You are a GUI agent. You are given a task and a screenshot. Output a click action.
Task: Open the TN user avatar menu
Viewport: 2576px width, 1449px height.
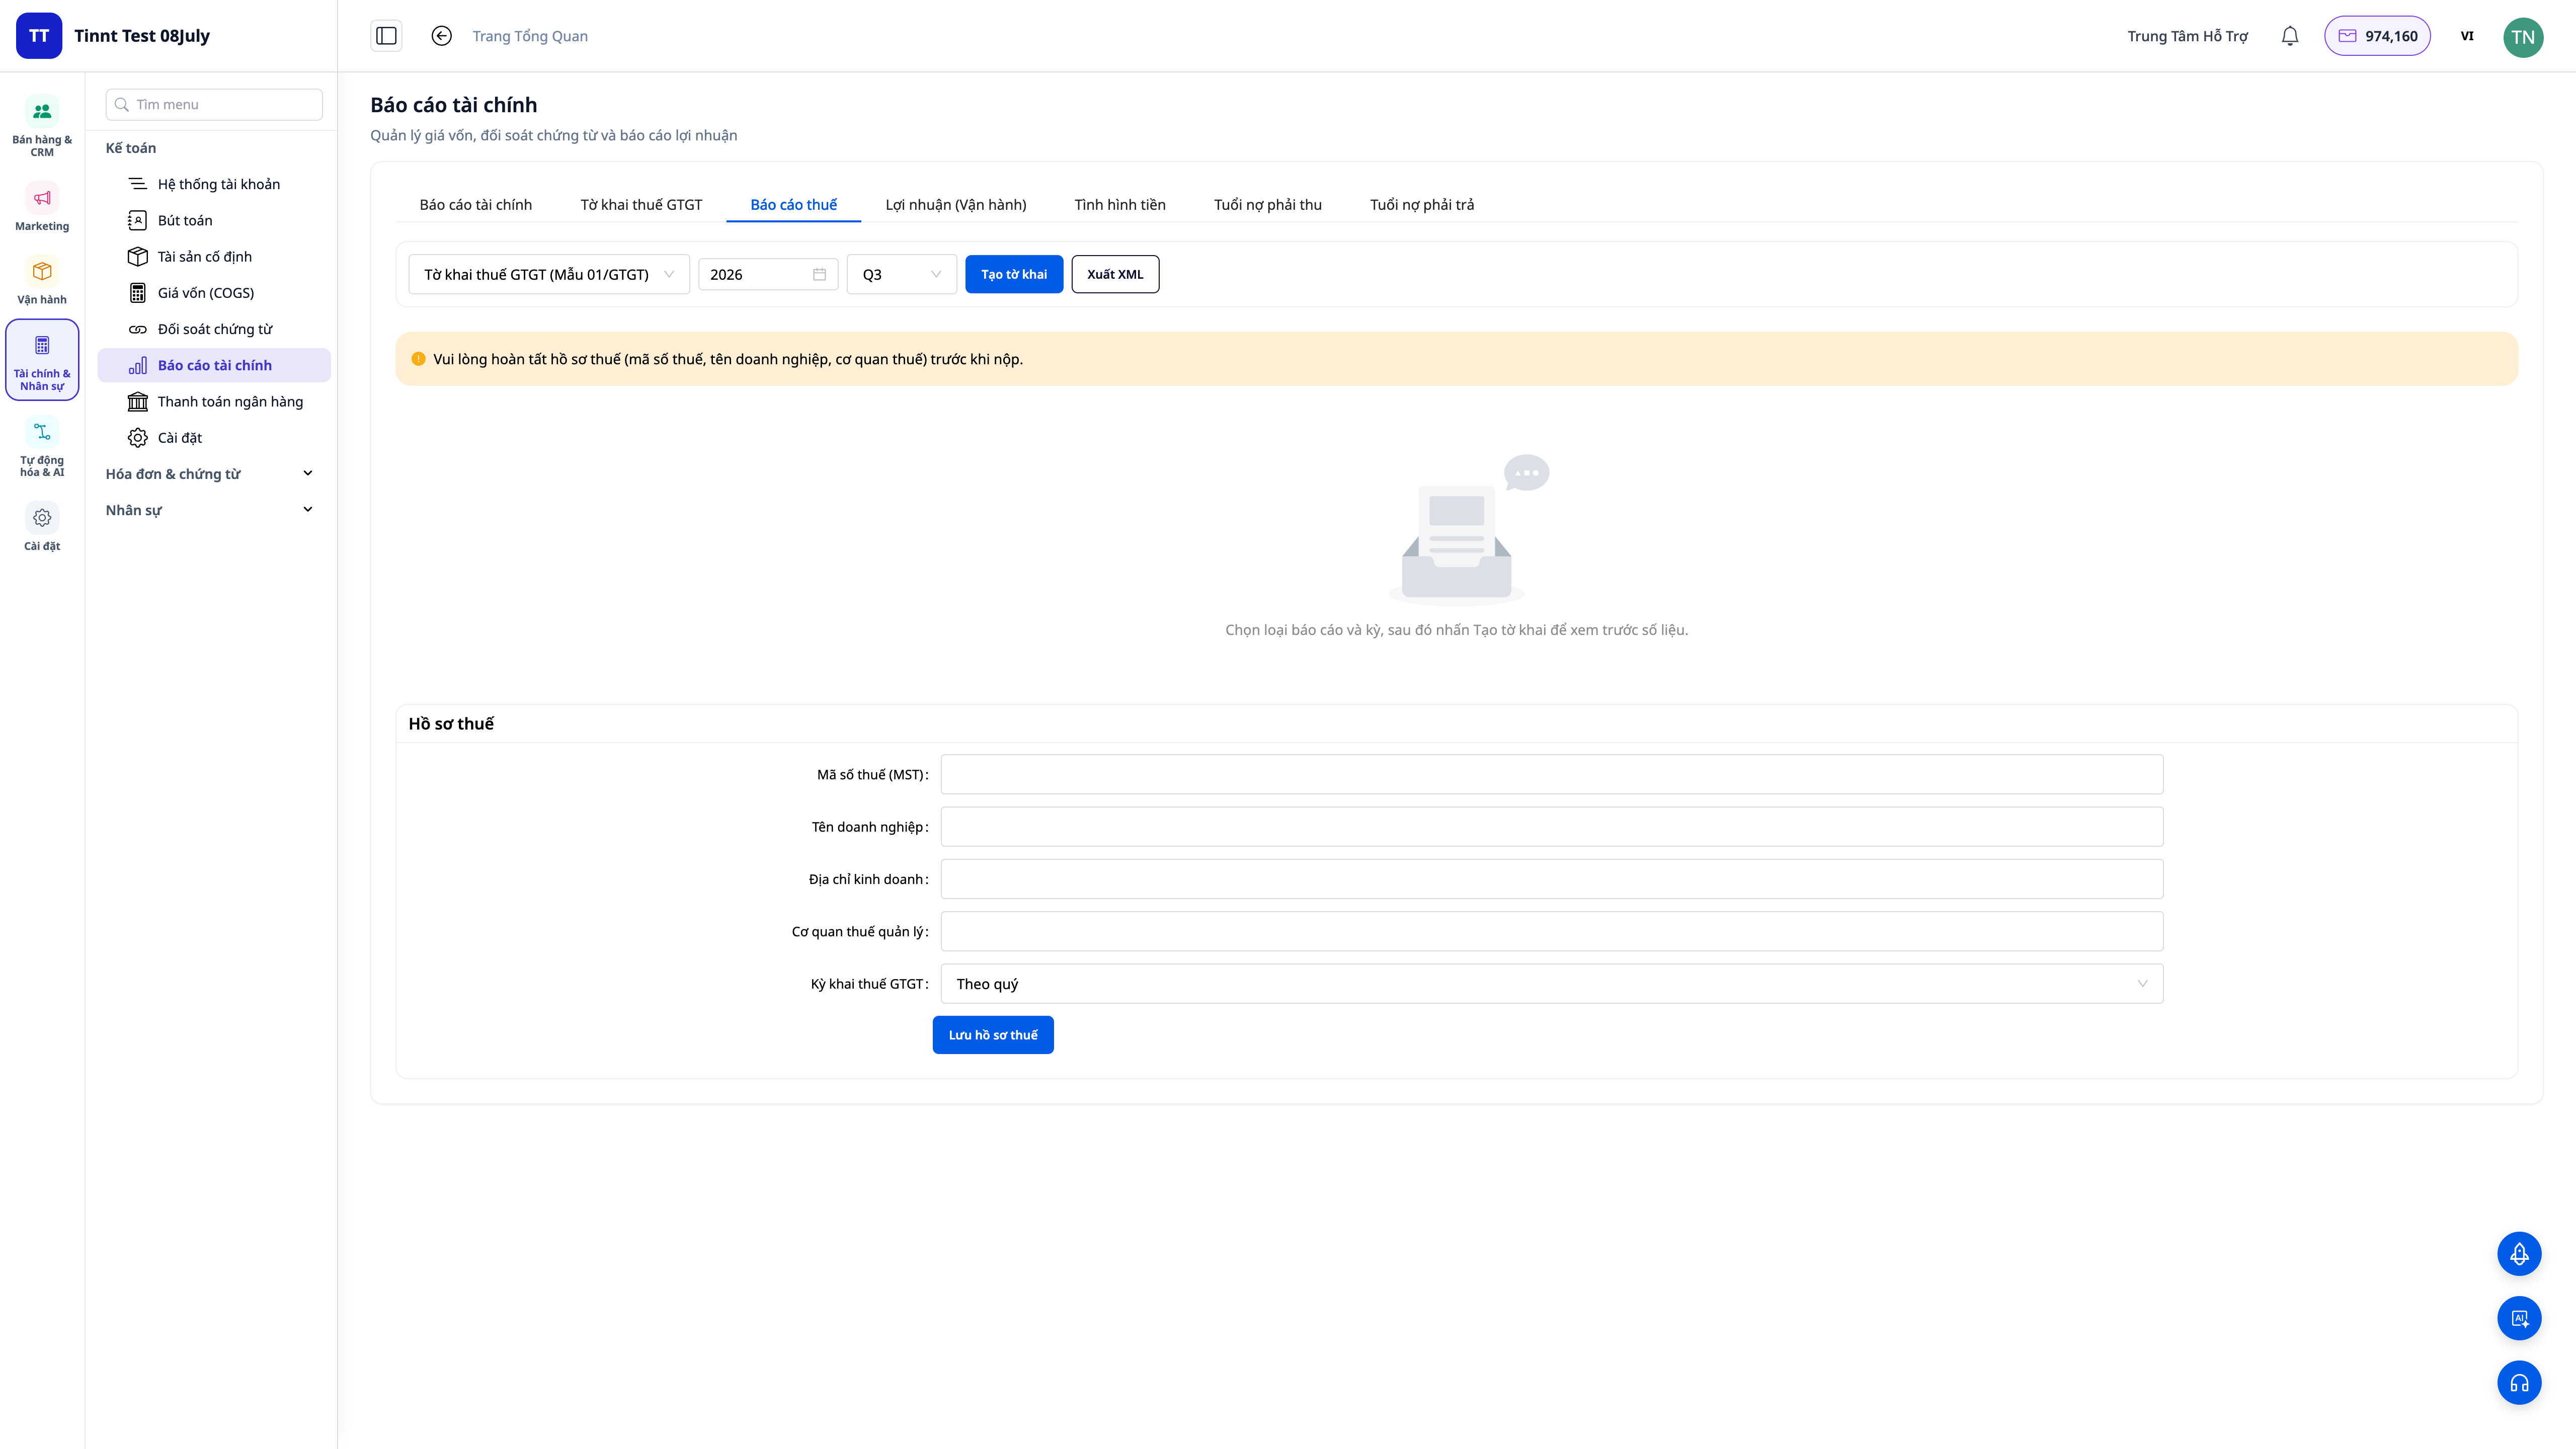(x=2522, y=37)
